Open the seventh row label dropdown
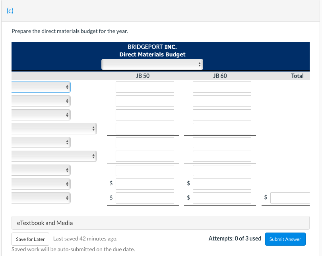Screen dimensions: 322x256 (41, 170)
